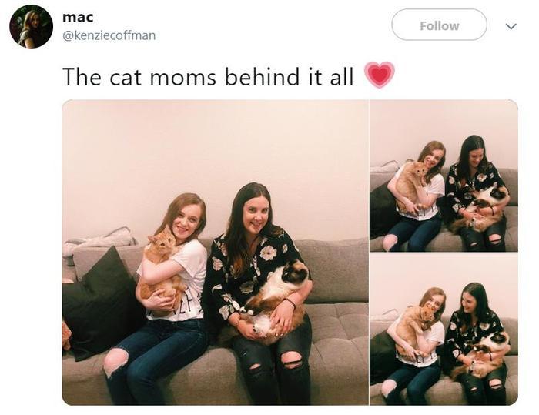Click the tweet text 'The cat moms behind it all'

point(208,76)
